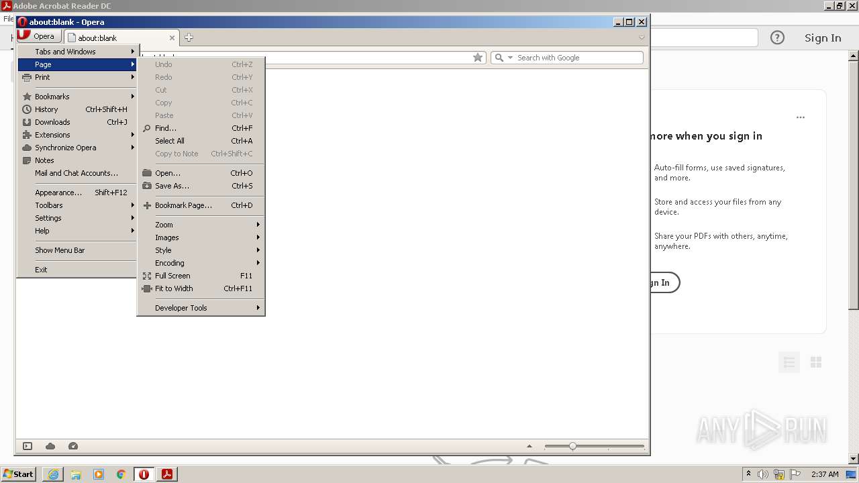This screenshot has height=483, width=859.
Task: Choose Exit from Opera menu
Action: [x=78, y=270]
